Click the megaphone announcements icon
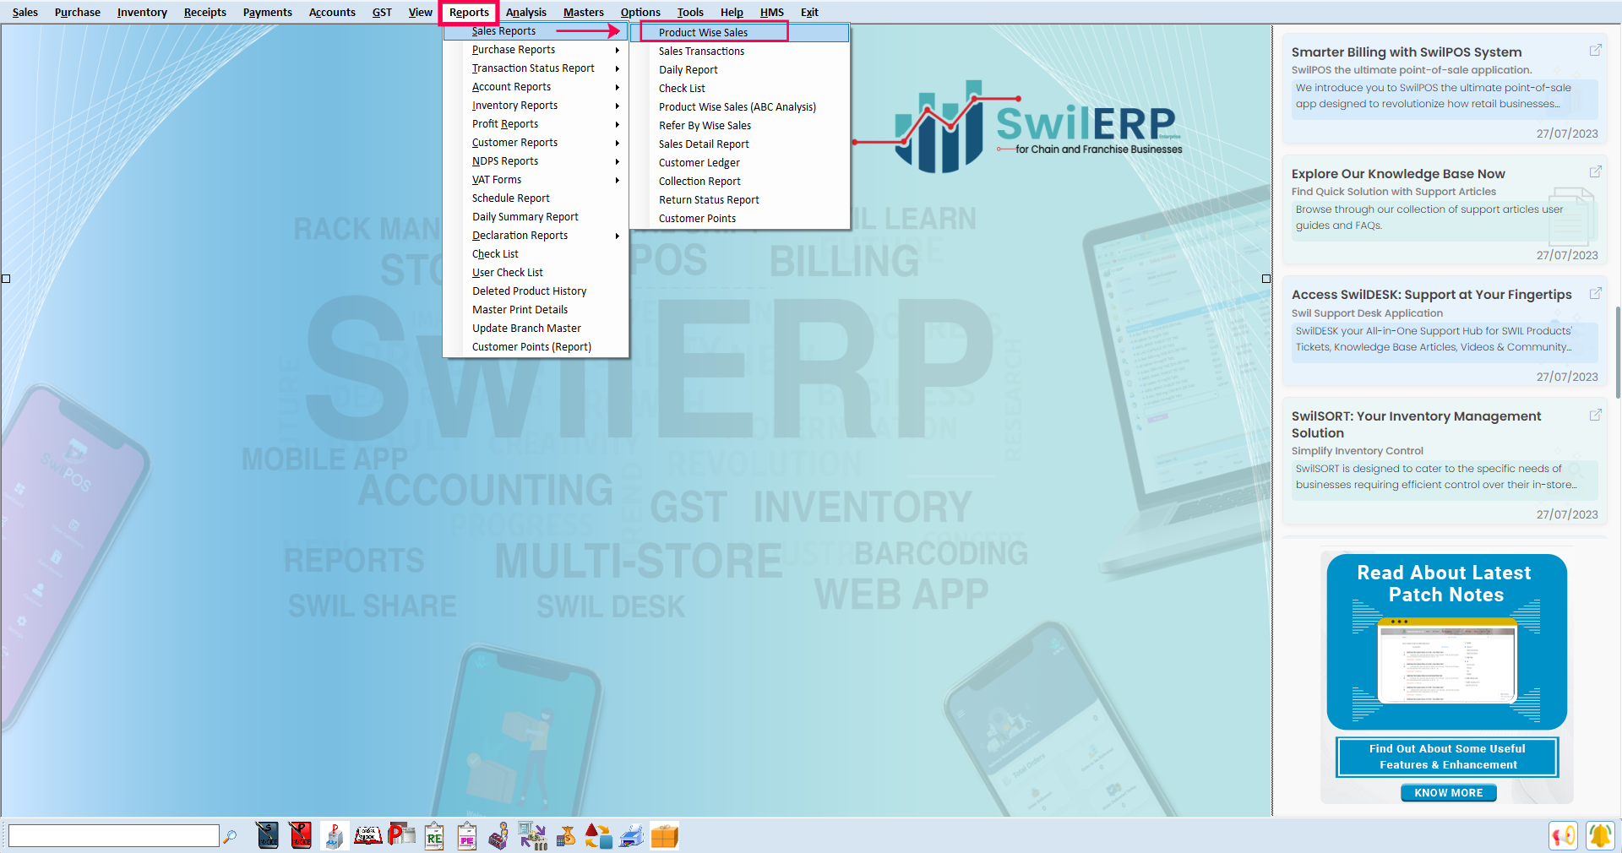 tap(1564, 836)
